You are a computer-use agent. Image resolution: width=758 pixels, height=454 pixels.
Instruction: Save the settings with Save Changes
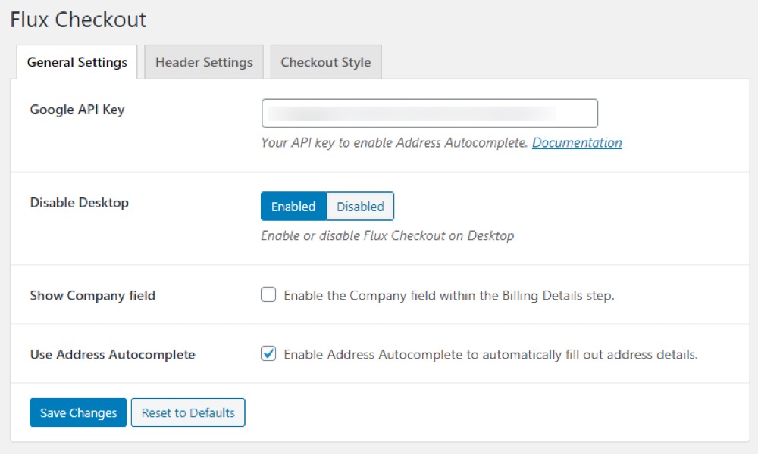click(78, 412)
